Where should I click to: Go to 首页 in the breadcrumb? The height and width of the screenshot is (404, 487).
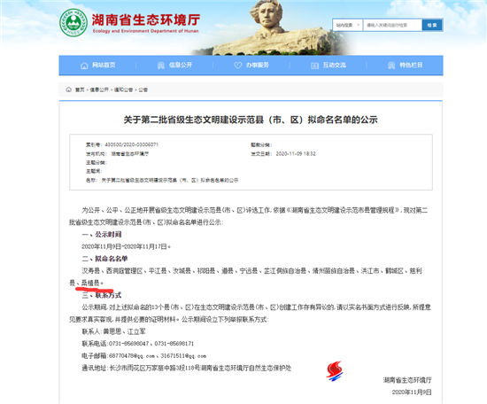click(80, 89)
